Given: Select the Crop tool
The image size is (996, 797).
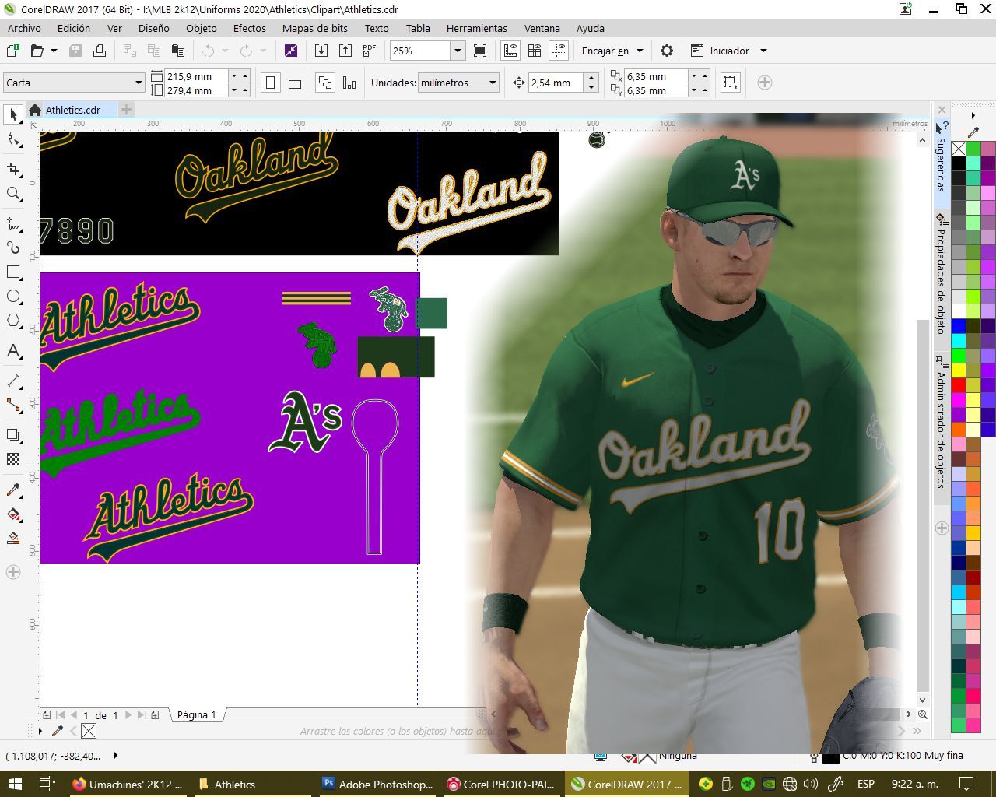Looking at the screenshot, I should (x=13, y=169).
